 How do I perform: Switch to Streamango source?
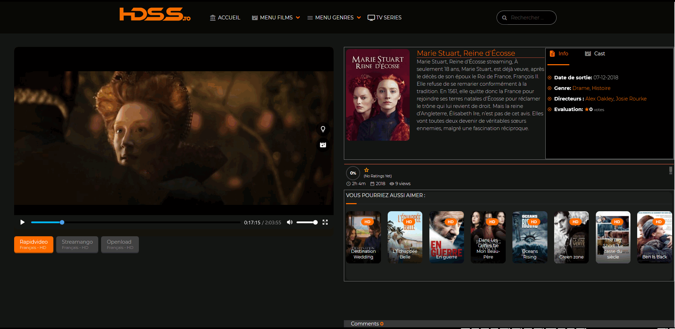77,244
